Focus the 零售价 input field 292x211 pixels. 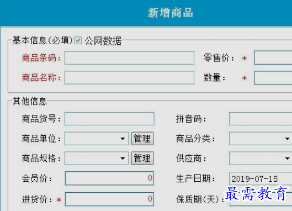(x=273, y=58)
